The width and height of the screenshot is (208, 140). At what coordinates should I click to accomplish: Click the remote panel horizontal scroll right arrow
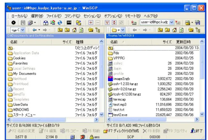197,119
